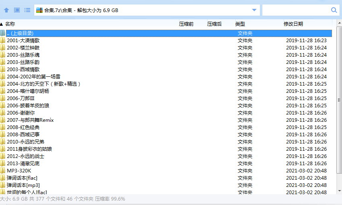Click folder icon of 2010-永远的兄弟
The width and height of the screenshot is (342, 205).
[x=2, y=141]
